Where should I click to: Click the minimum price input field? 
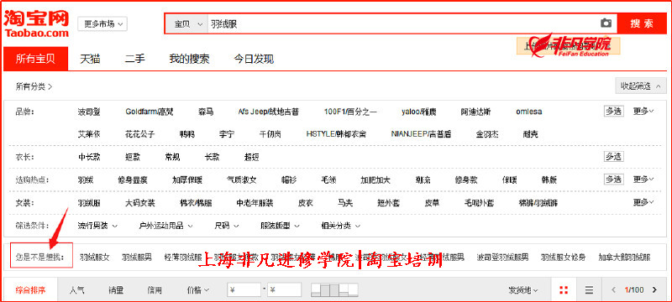click(x=244, y=290)
